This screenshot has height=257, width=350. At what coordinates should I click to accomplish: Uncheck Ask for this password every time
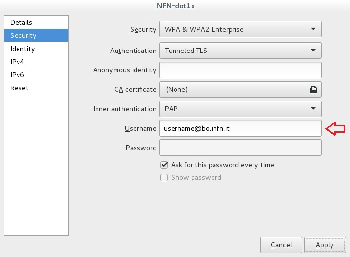(164, 165)
